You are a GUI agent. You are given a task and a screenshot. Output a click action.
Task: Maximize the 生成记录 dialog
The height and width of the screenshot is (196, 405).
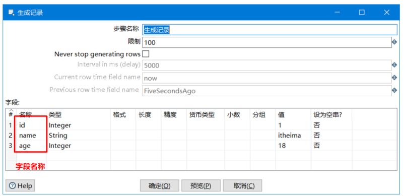point(362,13)
